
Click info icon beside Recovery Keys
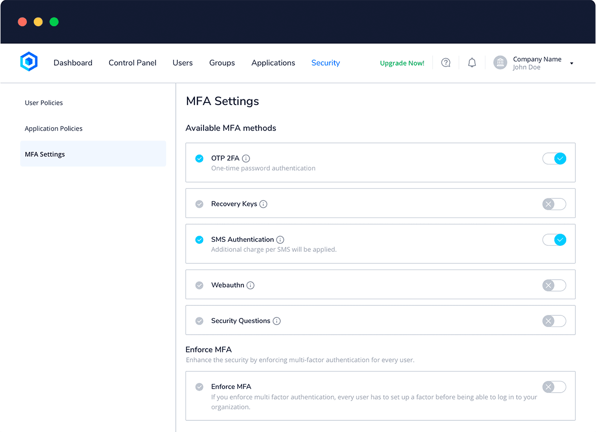[263, 204]
